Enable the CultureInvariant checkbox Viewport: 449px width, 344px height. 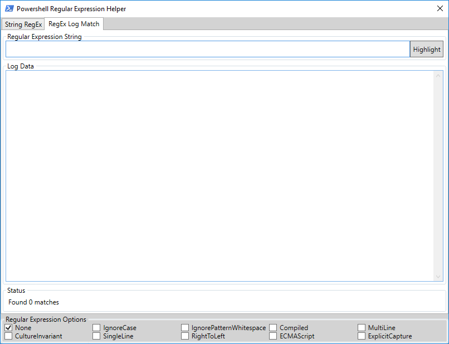[x=8, y=336]
